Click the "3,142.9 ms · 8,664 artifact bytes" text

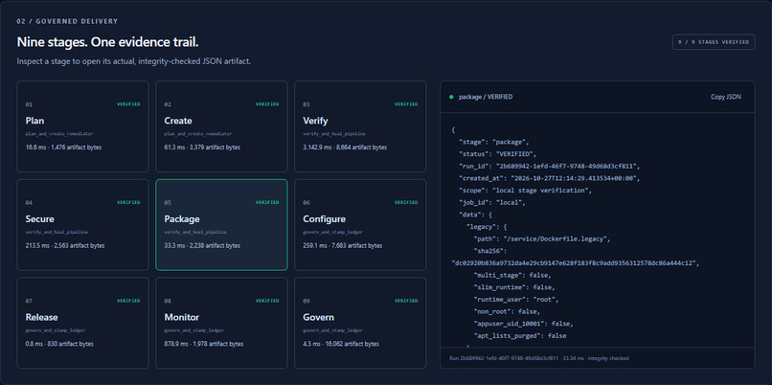(x=345, y=147)
